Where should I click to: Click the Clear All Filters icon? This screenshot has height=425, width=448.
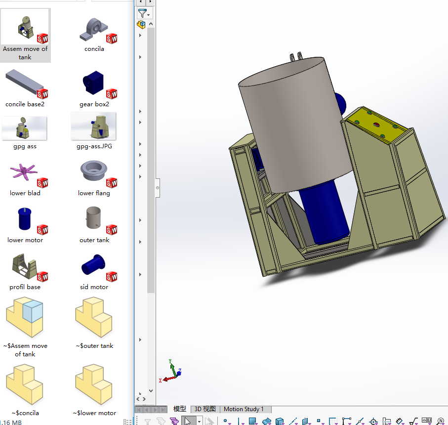[161, 421]
